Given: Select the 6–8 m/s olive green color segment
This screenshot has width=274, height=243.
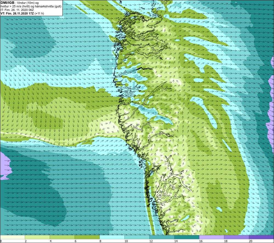Looking at the screenshot, I should pos(87,237).
